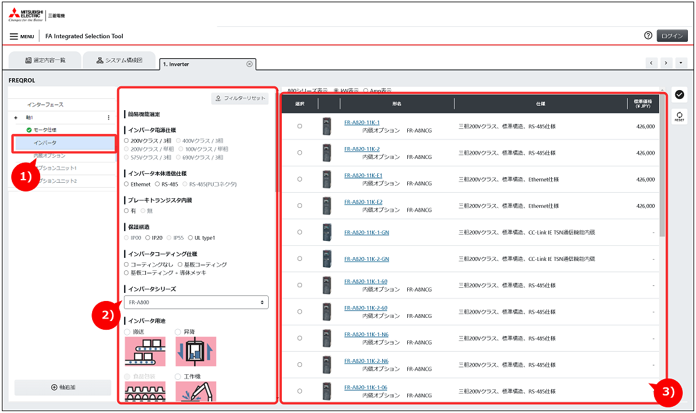This screenshot has height=413, width=696.
Task: Choose the FR-A820-11K-1 row radio button
Action: [299, 126]
